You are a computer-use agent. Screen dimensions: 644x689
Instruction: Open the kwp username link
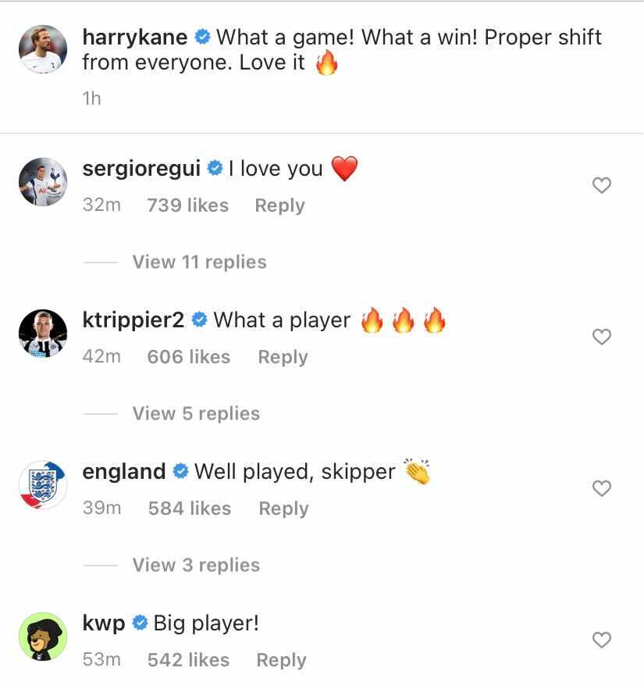point(103,623)
